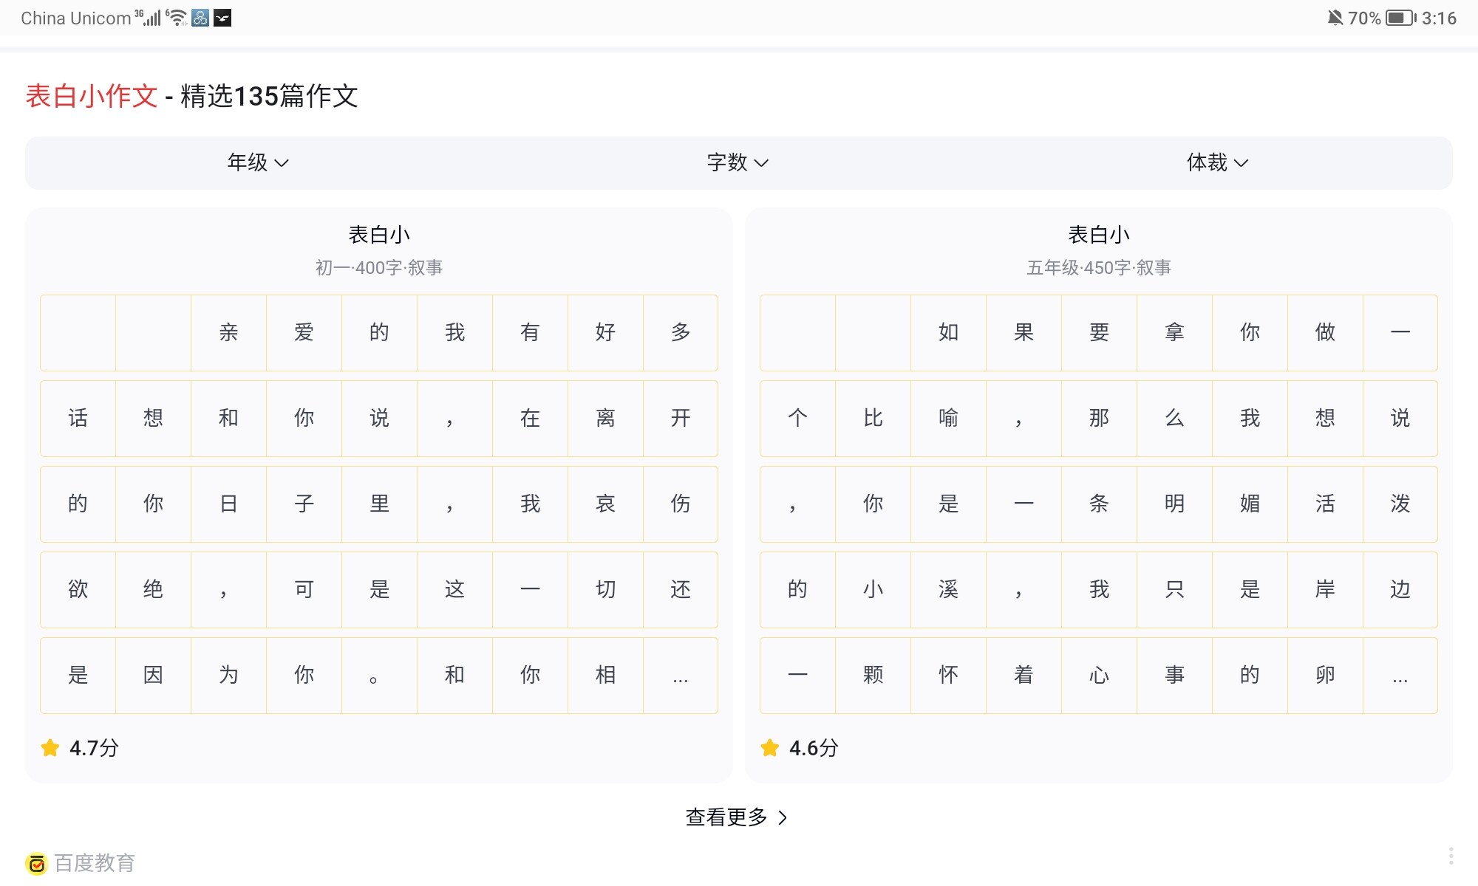Click 查看更多 to see more essays
1478x886 pixels.
click(727, 817)
